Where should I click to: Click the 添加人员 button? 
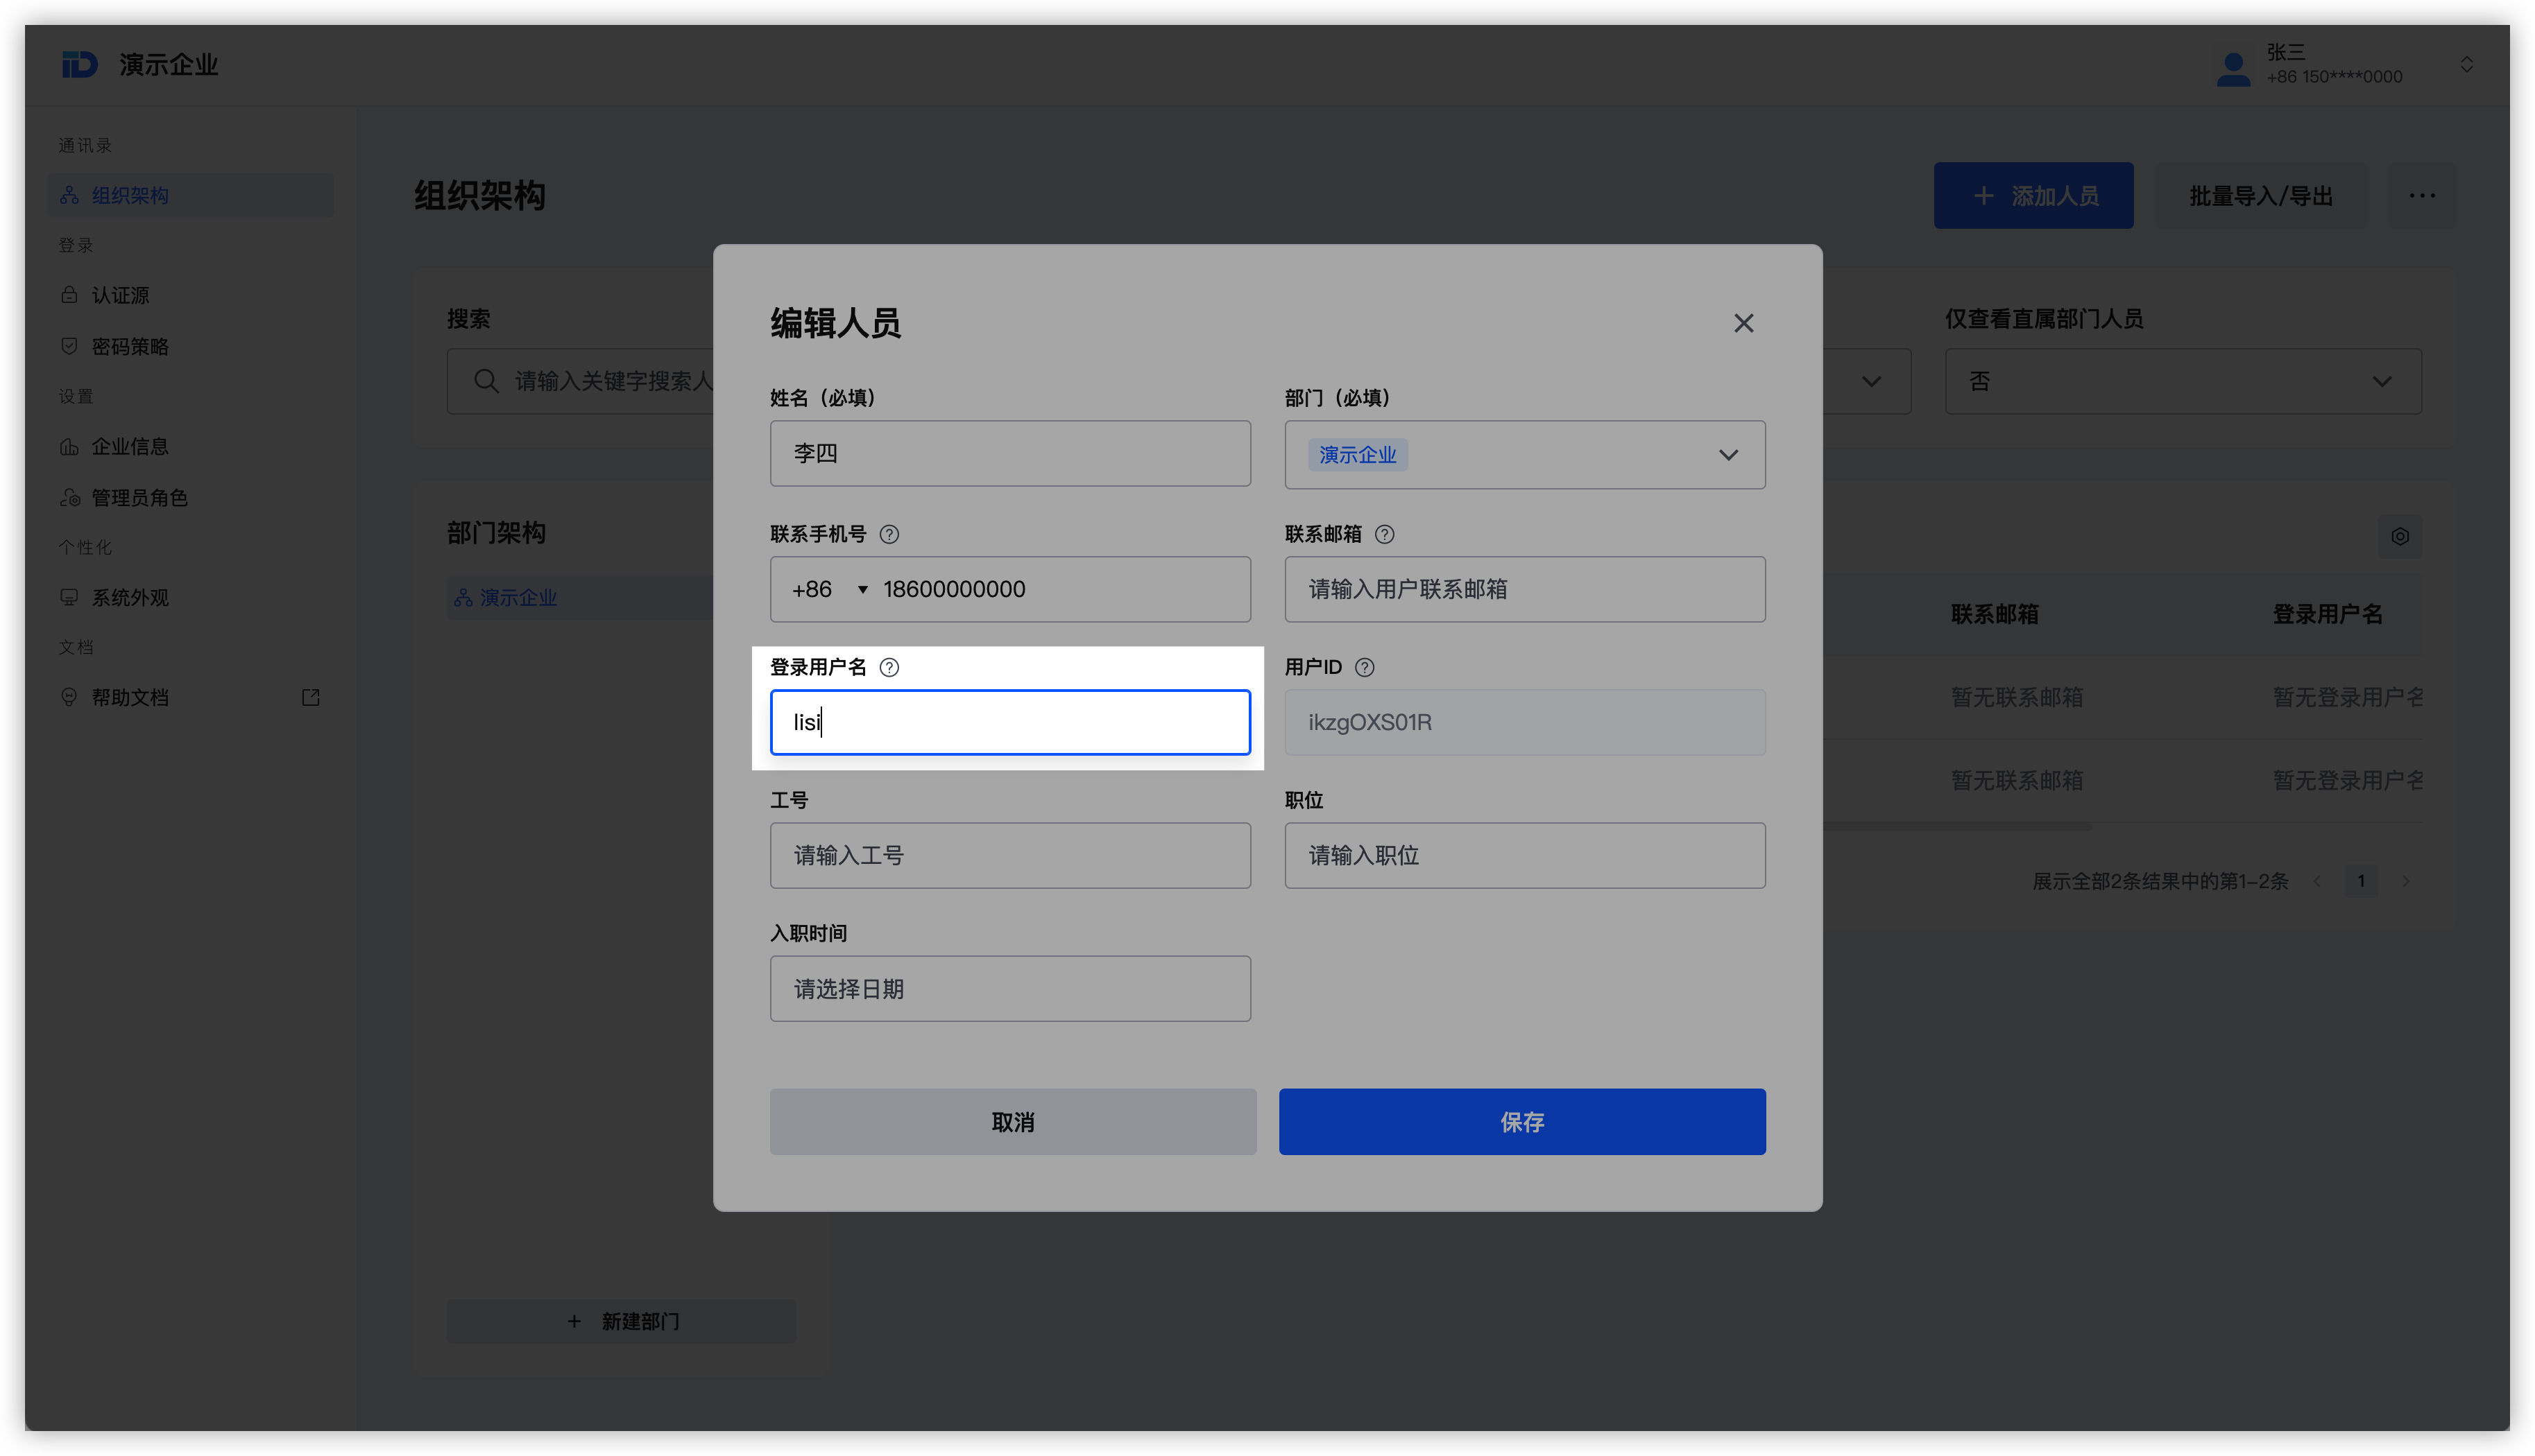click(x=2033, y=196)
